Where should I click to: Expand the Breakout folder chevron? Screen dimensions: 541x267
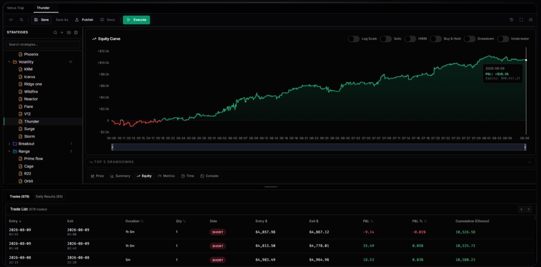[9, 144]
